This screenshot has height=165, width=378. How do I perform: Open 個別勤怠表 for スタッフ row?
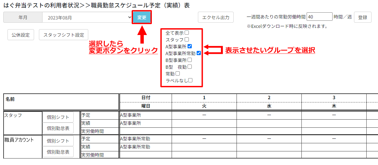pyautogui.click(x=58, y=128)
